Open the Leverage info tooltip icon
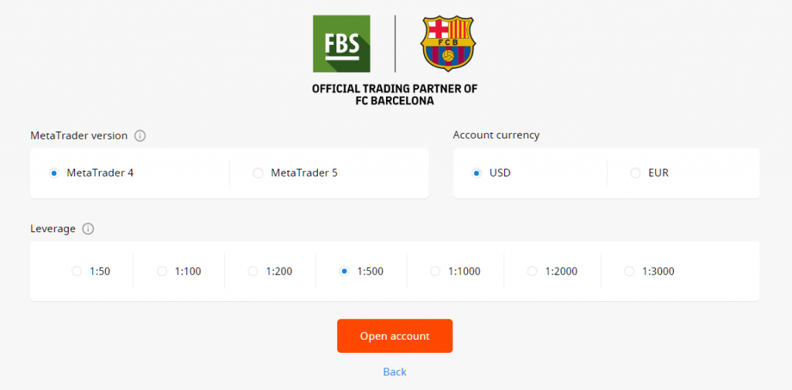Screen dimensions: 792x390 (x=88, y=229)
